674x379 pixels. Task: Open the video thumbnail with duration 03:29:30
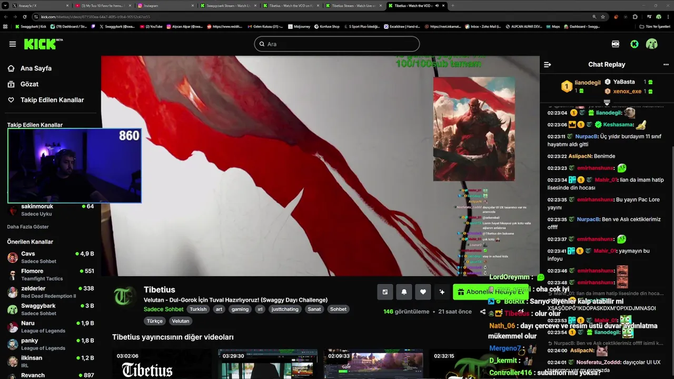pos(267,364)
